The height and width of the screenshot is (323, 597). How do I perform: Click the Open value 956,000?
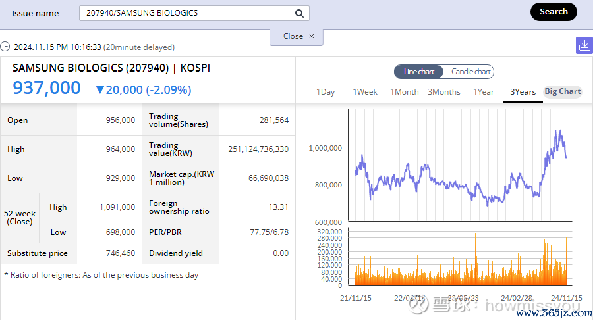pyautogui.click(x=121, y=120)
